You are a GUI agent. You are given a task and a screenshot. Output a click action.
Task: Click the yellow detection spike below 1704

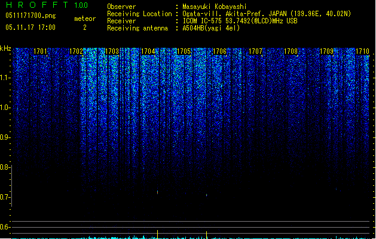tap(158, 234)
